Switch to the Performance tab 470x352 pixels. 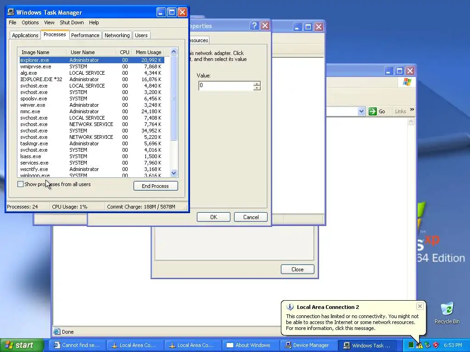click(85, 35)
